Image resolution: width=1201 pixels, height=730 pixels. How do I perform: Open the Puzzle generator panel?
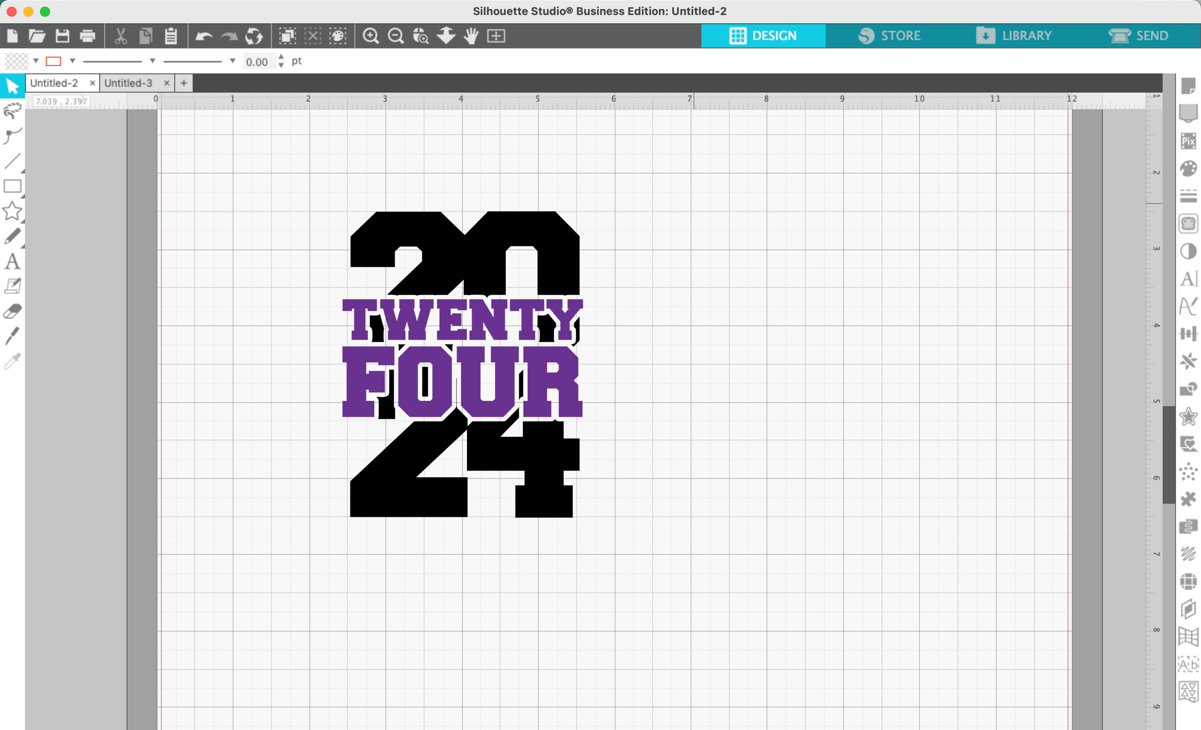pyautogui.click(x=1188, y=499)
